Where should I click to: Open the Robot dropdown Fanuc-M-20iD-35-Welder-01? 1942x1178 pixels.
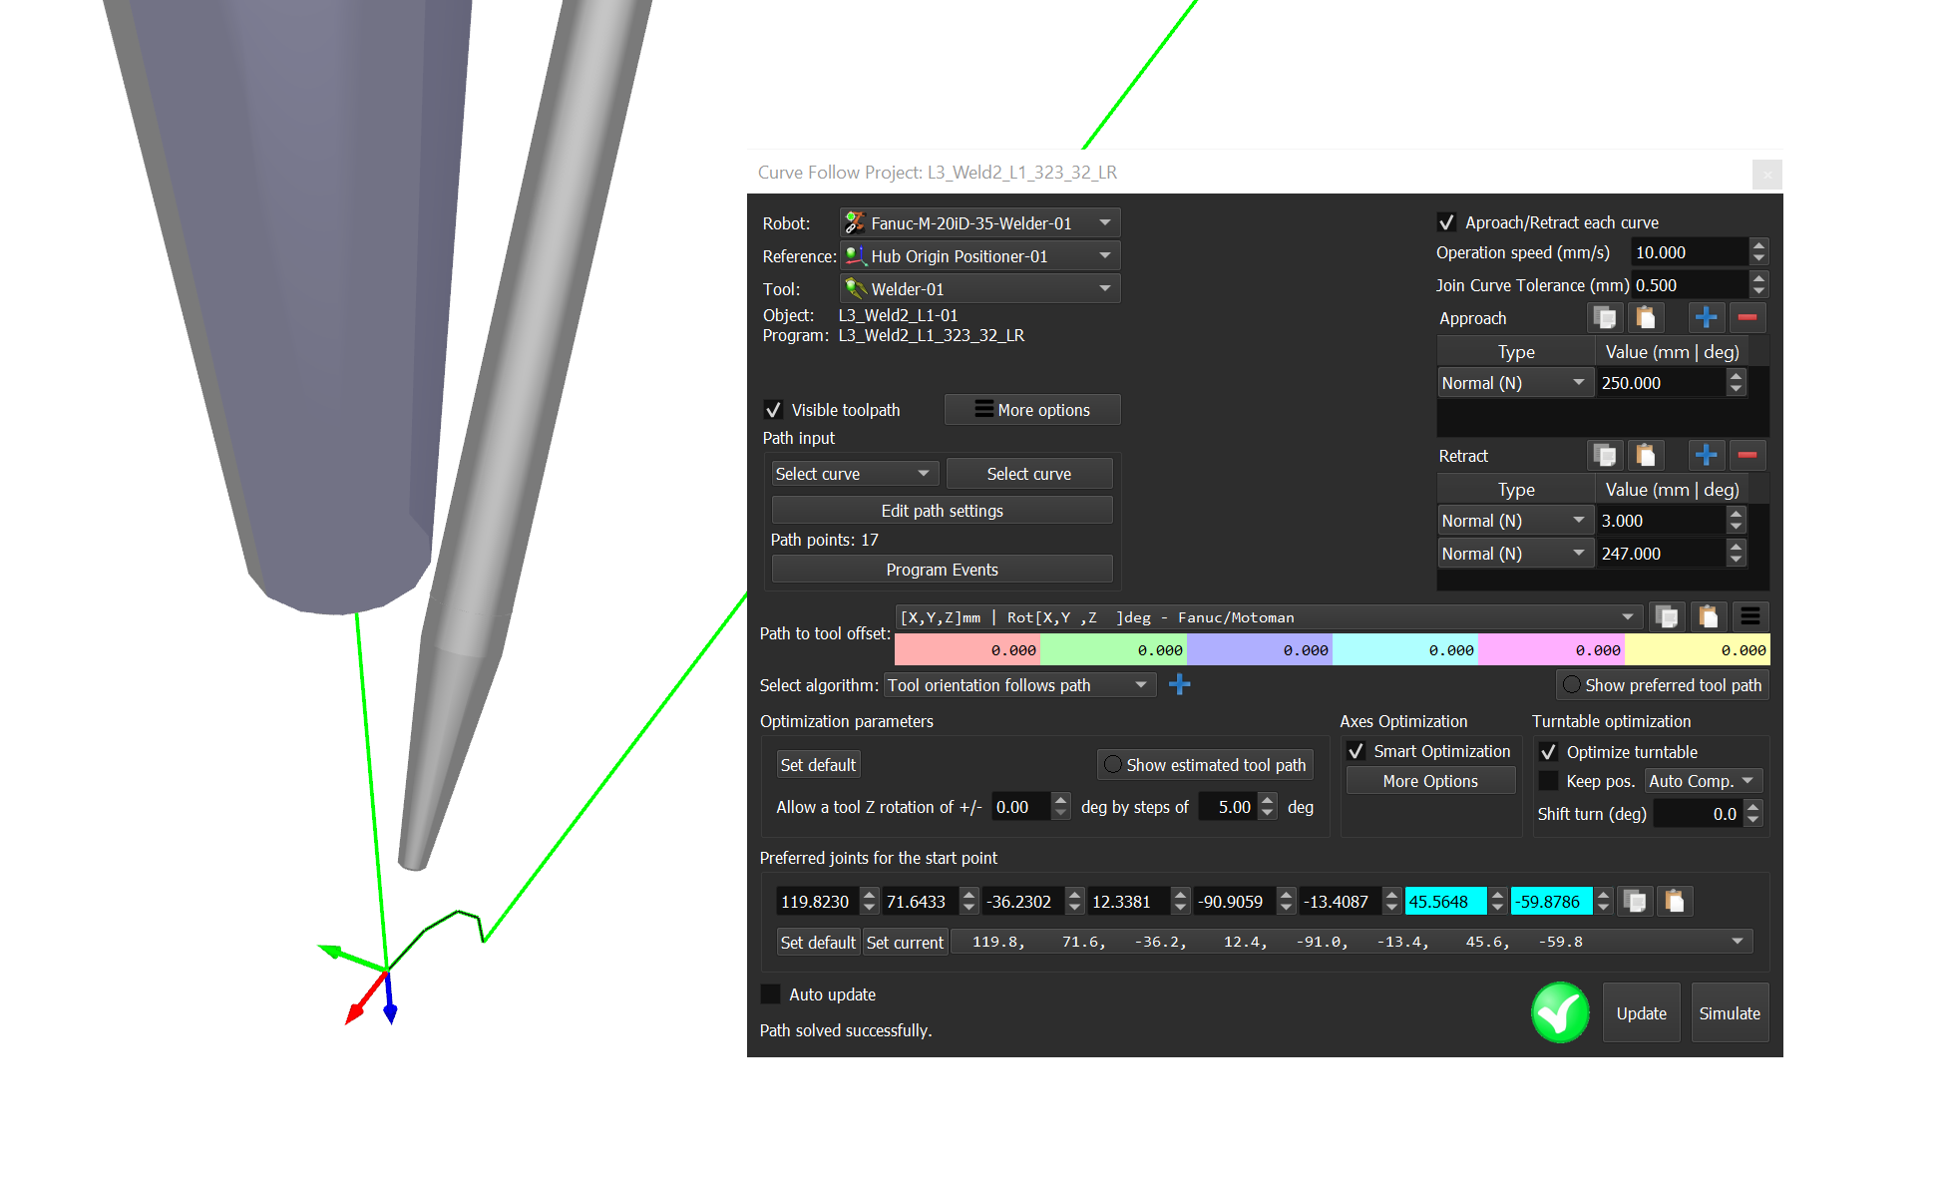pos(979,223)
